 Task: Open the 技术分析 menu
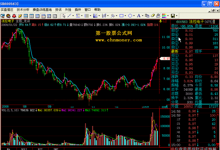pyautogui.click(x=23, y=10)
